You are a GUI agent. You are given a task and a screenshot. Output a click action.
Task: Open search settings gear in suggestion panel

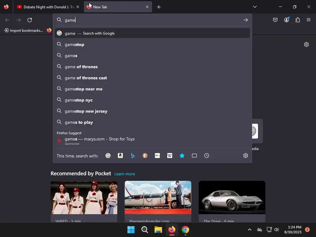point(245,156)
